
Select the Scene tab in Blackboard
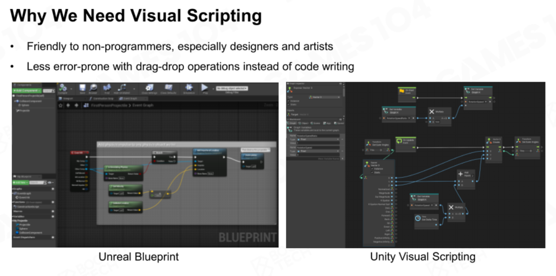tap(315, 123)
